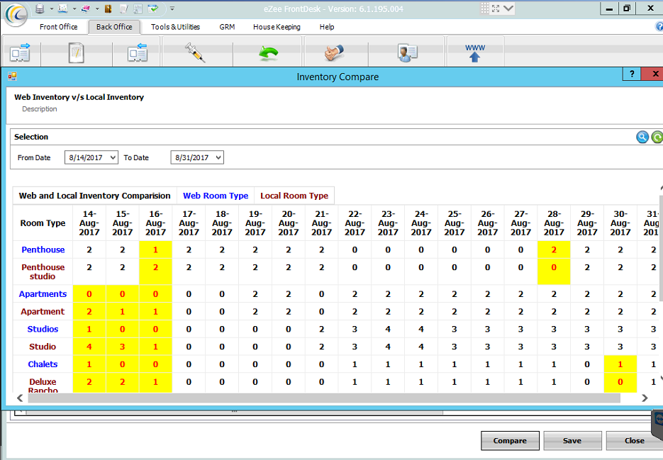Click the database stack quick-access icon

tap(40, 9)
